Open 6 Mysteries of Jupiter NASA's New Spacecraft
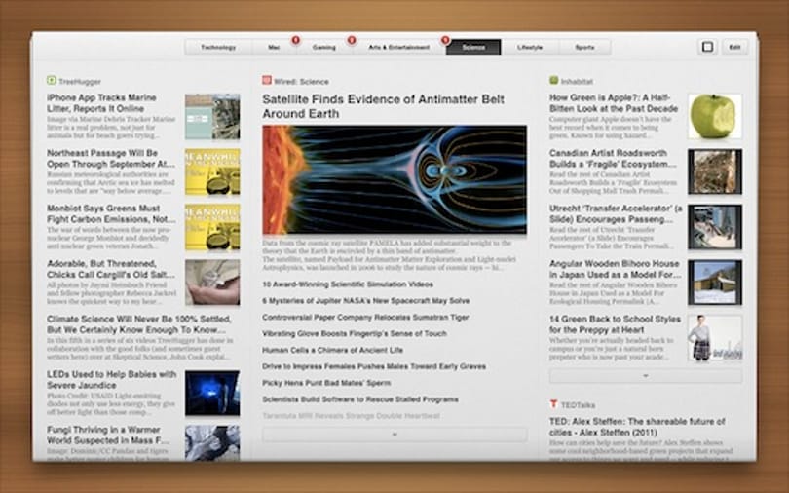The image size is (789, 493). [x=366, y=301]
